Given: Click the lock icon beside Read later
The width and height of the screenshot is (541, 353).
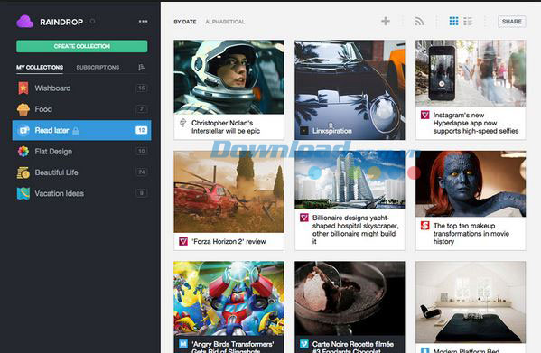Looking at the screenshot, I should click(x=76, y=130).
